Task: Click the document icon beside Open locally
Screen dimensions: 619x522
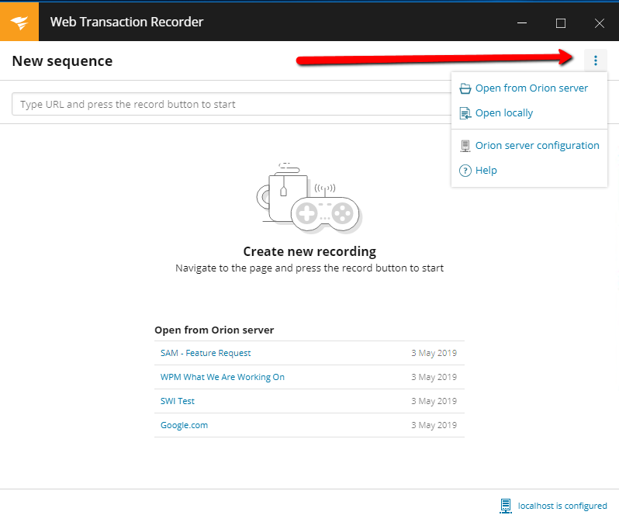Action: (x=465, y=113)
